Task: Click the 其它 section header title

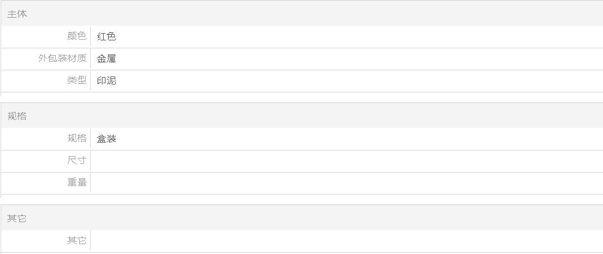Action: coord(17,218)
